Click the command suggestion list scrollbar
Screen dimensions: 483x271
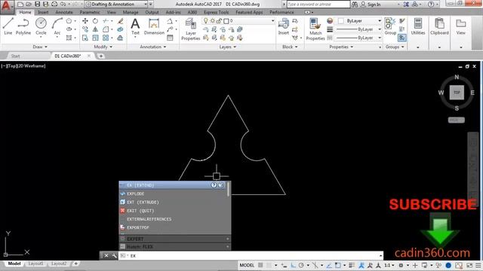(x=229, y=189)
